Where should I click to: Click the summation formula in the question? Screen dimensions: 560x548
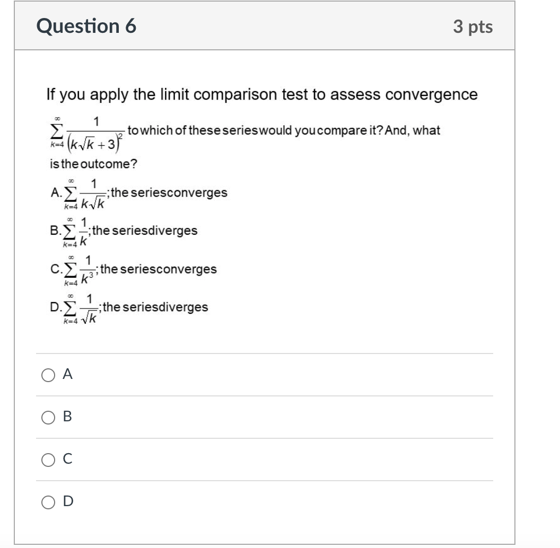coord(85,130)
